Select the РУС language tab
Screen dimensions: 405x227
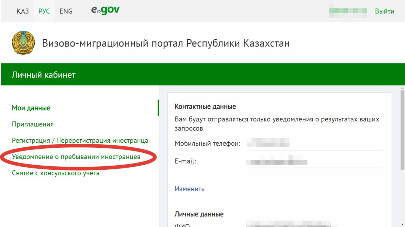(x=44, y=11)
